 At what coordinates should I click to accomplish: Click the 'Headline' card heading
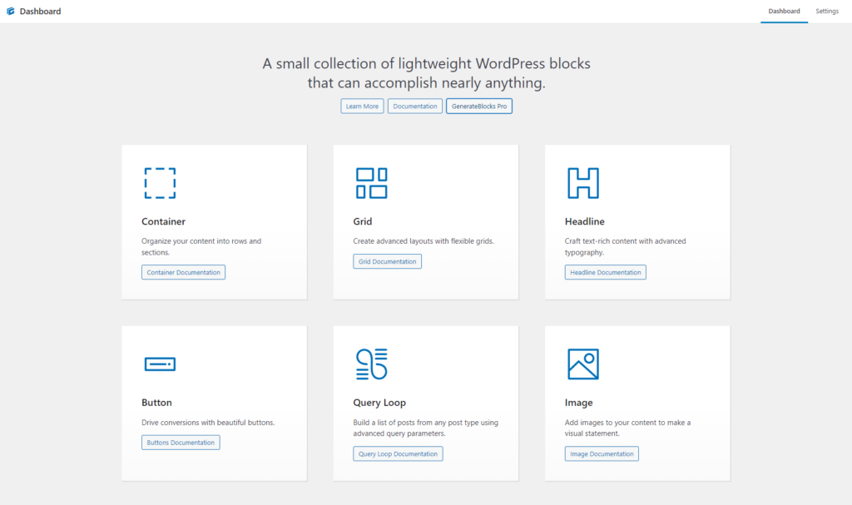tap(585, 221)
